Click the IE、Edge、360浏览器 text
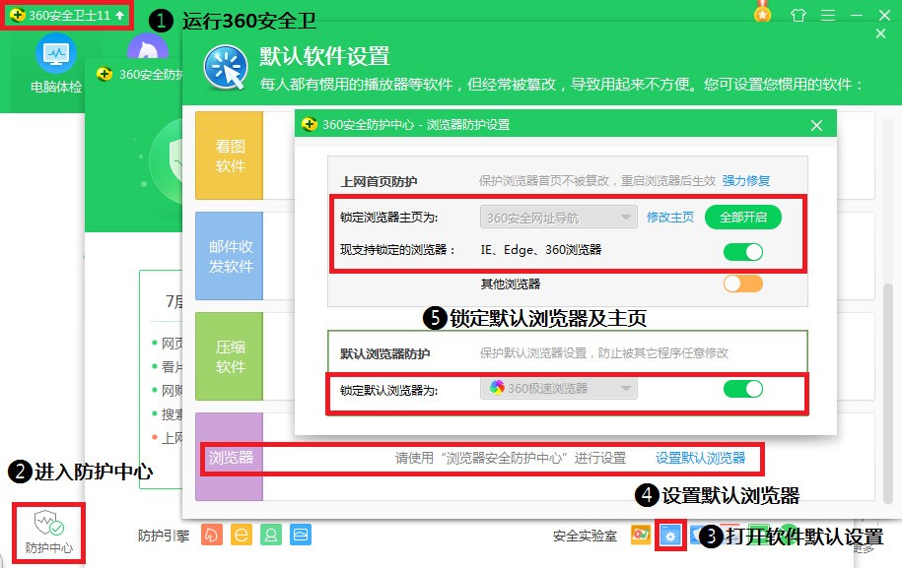 tap(541, 250)
